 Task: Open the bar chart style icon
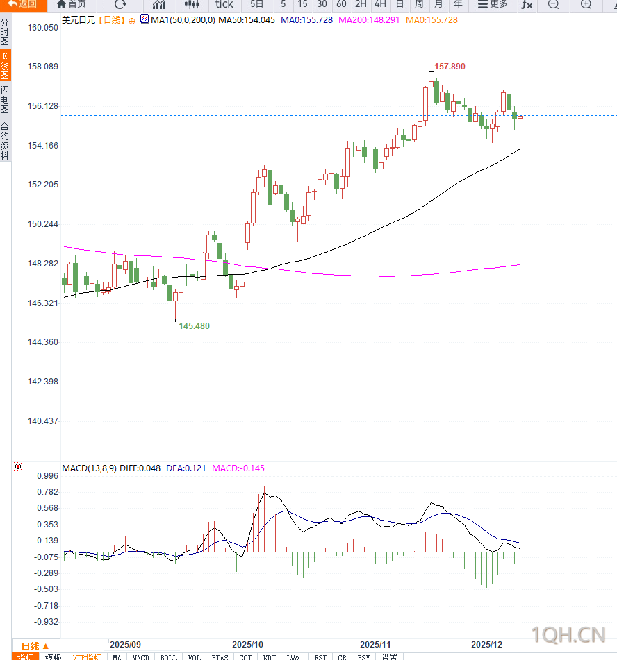coord(159,4)
